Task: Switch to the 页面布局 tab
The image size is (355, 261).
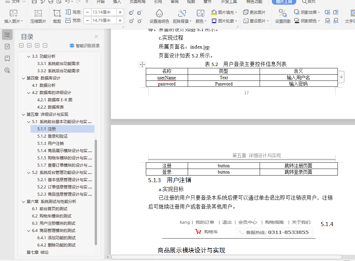Action: coord(138,2)
